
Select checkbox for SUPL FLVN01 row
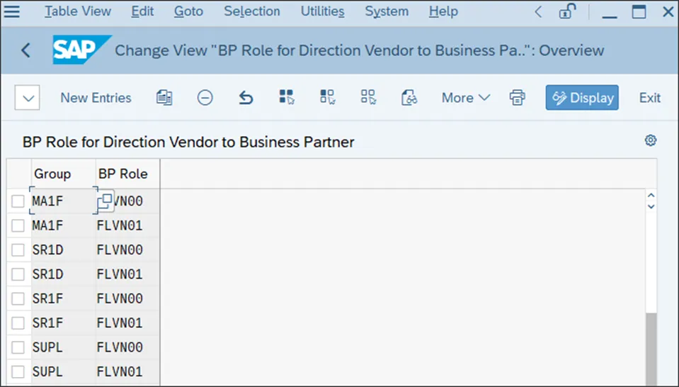(18, 371)
